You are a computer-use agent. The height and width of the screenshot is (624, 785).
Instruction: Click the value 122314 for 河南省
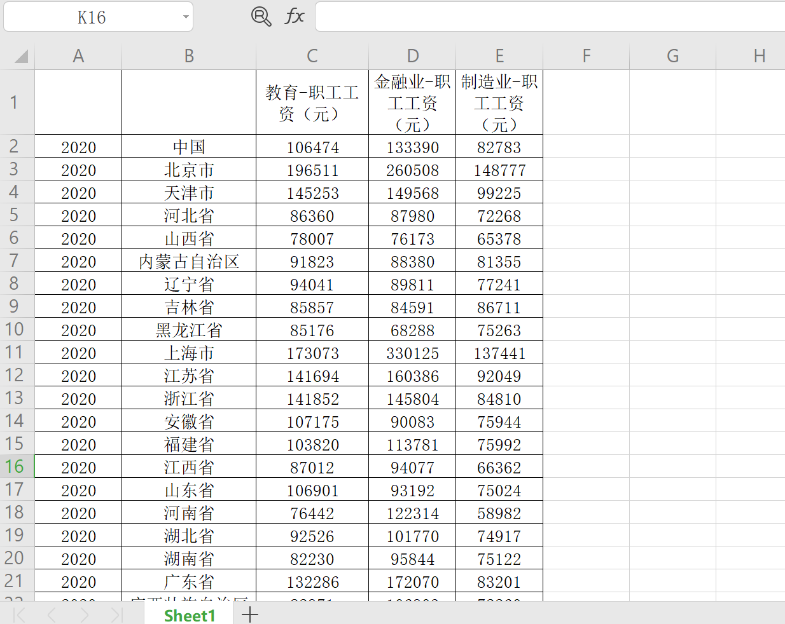pyautogui.click(x=412, y=513)
